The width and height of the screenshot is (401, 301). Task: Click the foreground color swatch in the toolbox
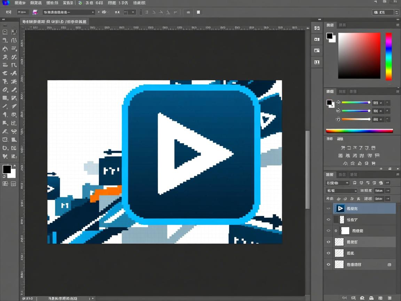tap(7, 169)
